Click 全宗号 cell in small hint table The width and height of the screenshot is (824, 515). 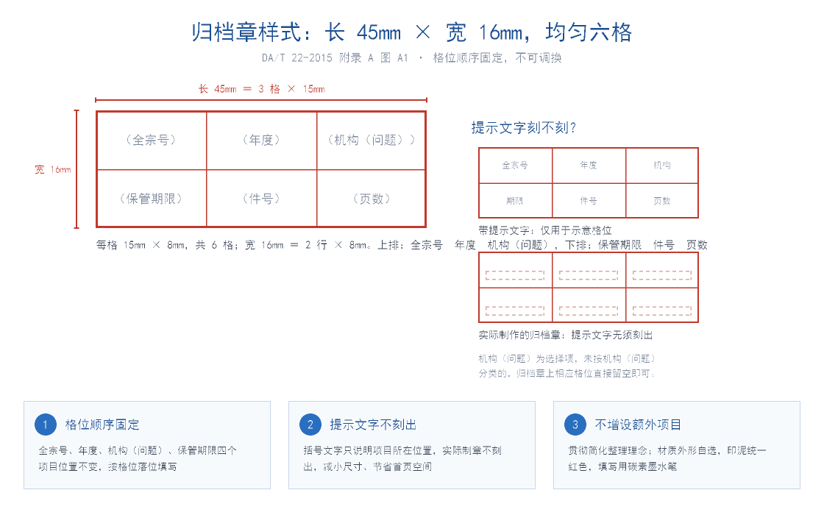515,166
